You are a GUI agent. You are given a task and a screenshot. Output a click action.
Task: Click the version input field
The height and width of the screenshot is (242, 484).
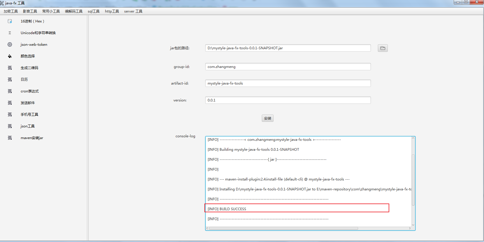pos(288,100)
